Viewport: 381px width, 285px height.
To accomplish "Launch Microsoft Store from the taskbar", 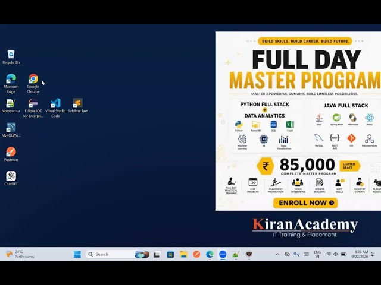I will 170,254.
